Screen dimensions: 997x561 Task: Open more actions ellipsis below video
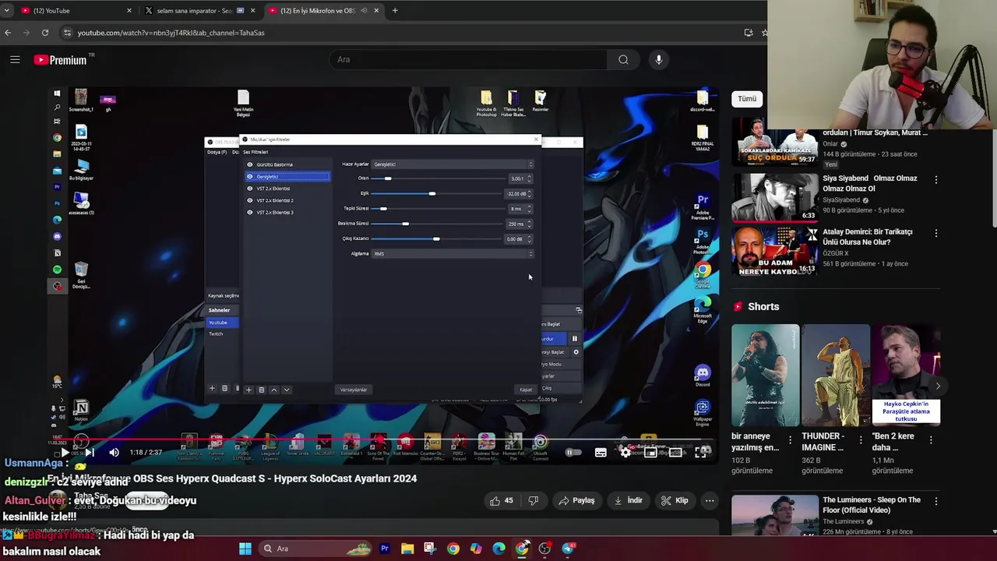(x=709, y=500)
